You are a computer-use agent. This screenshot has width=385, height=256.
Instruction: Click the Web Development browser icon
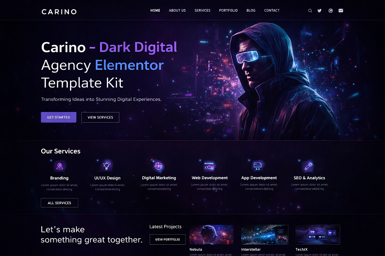(209, 166)
